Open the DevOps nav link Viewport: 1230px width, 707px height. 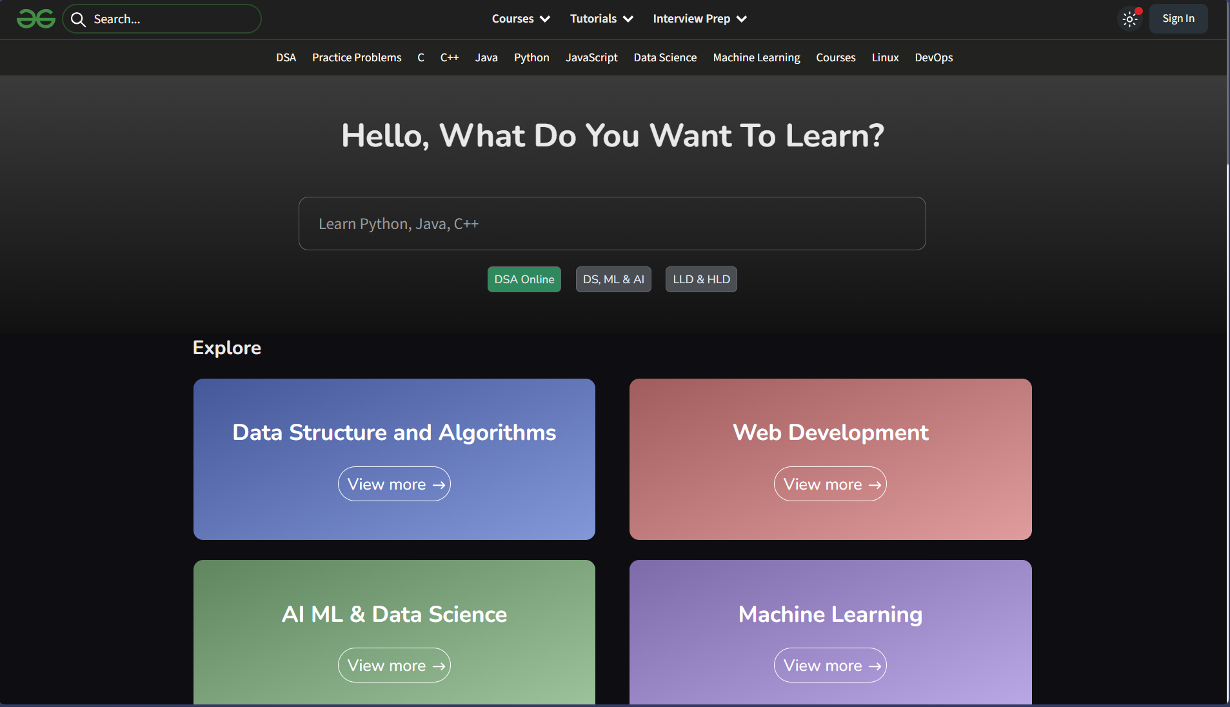tap(933, 57)
